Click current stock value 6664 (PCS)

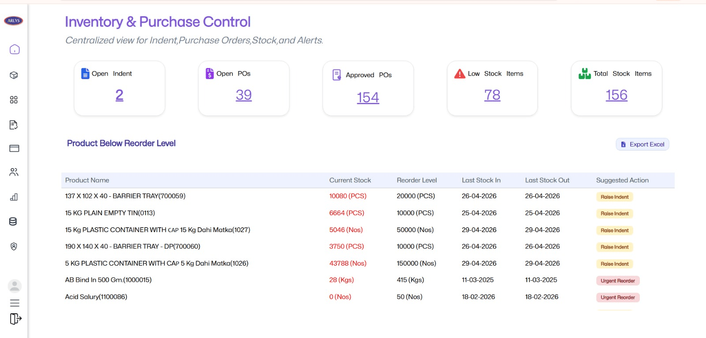click(x=346, y=213)
